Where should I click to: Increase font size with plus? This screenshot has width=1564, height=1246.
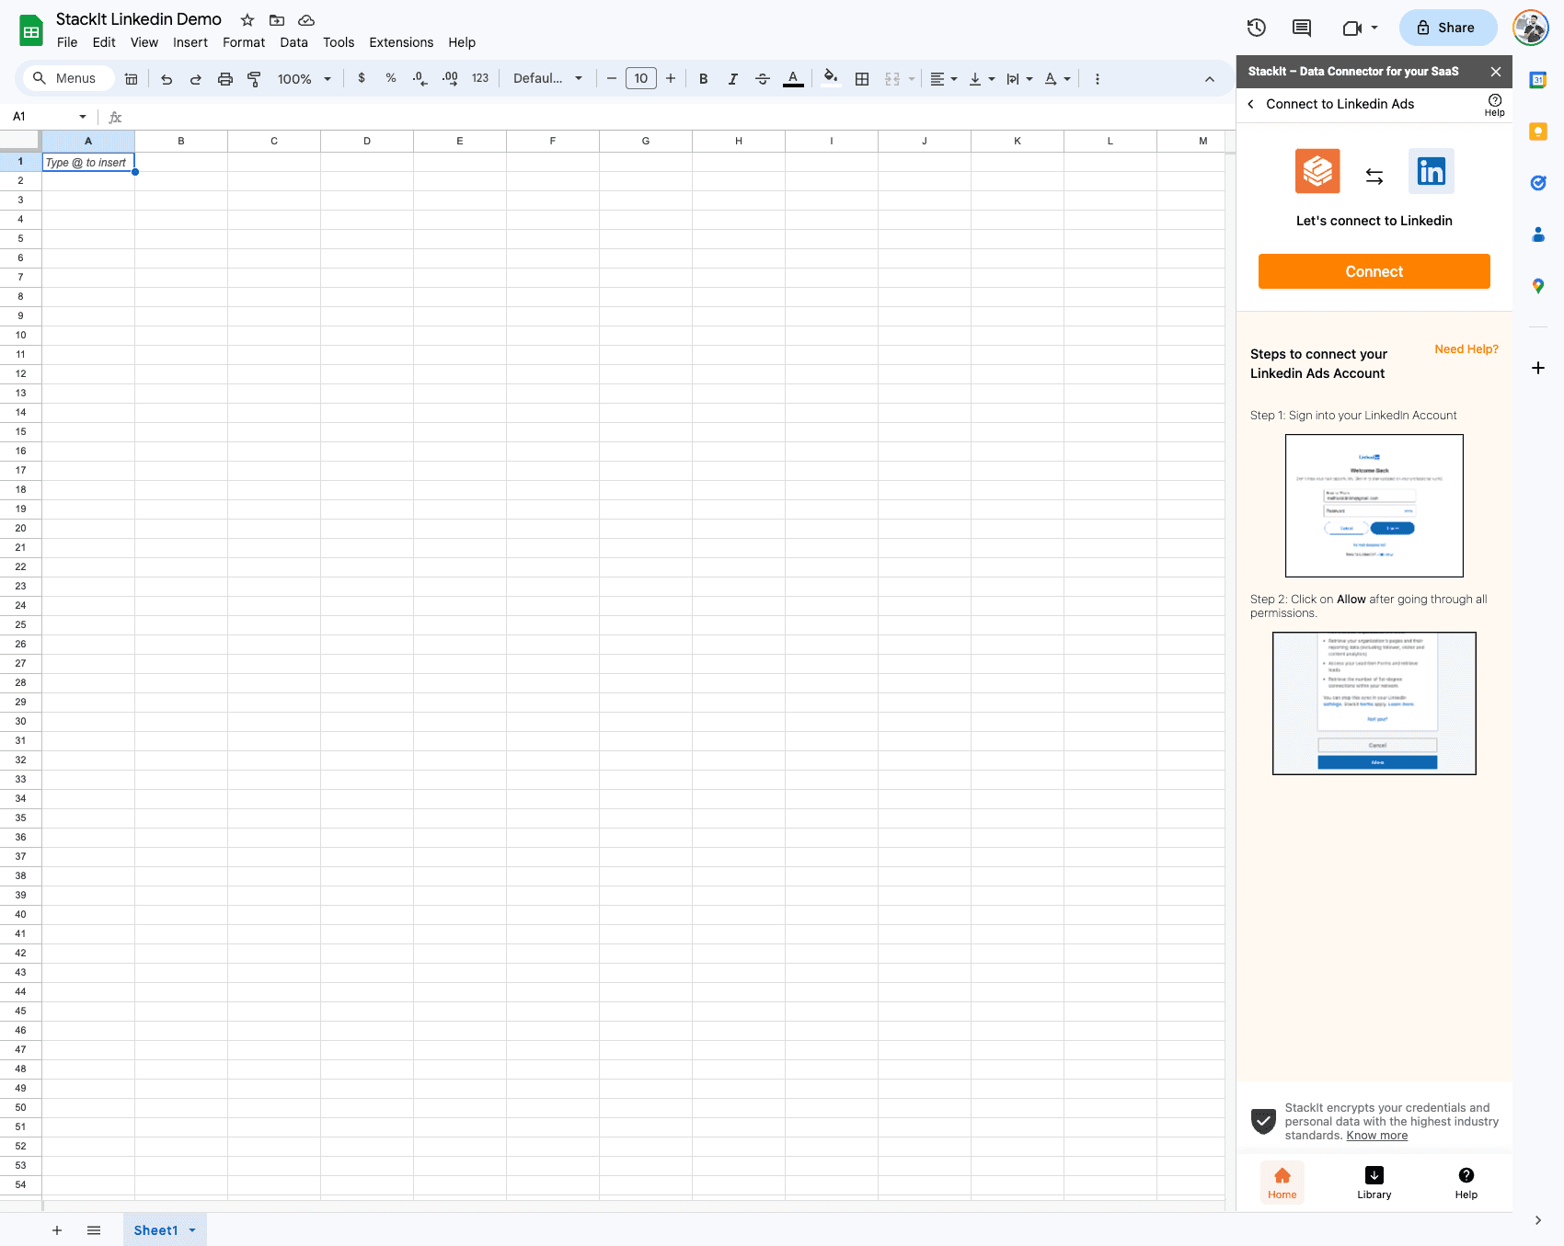[671, 79]
